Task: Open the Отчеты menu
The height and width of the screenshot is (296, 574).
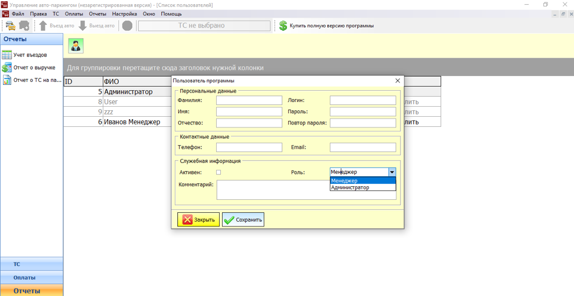Action: (x=97, y=14)
